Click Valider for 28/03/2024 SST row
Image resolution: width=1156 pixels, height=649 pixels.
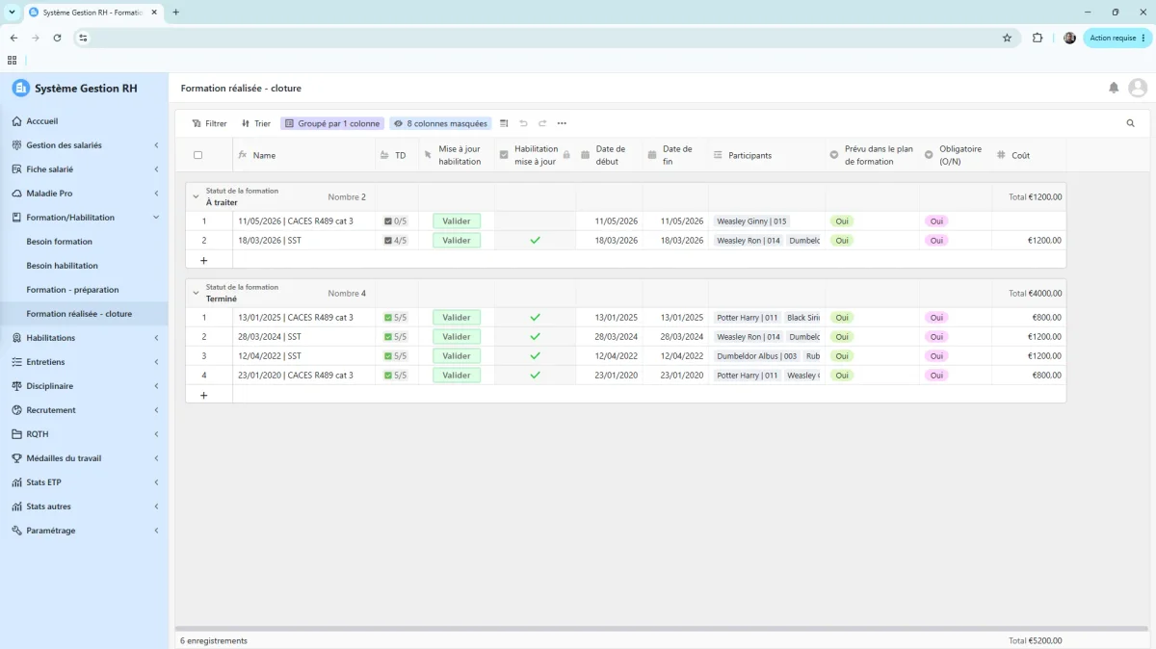(457, 337)
